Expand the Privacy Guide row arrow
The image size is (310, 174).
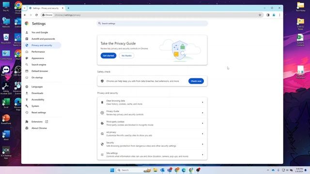[x=202, y=113]
